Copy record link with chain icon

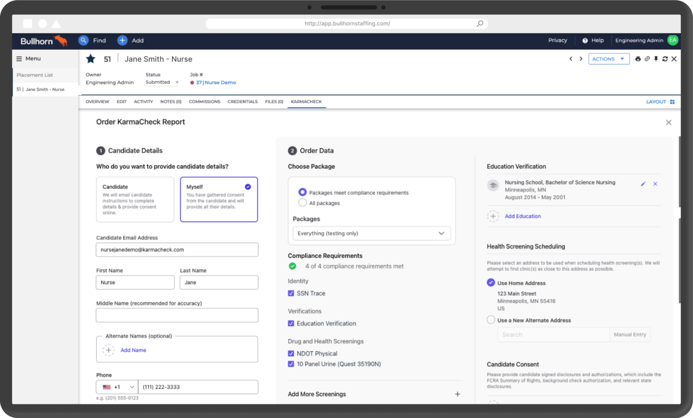pyautogui.click(x=647, y=59)
